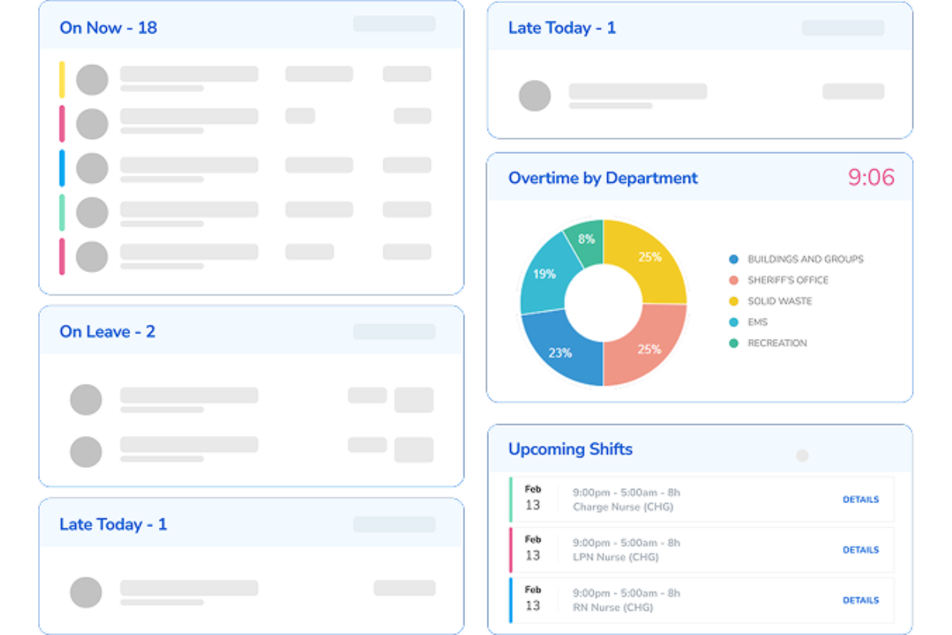Select the "EMS" legend label
Viewport: 952px width, 635px height.
pos(757,322)
